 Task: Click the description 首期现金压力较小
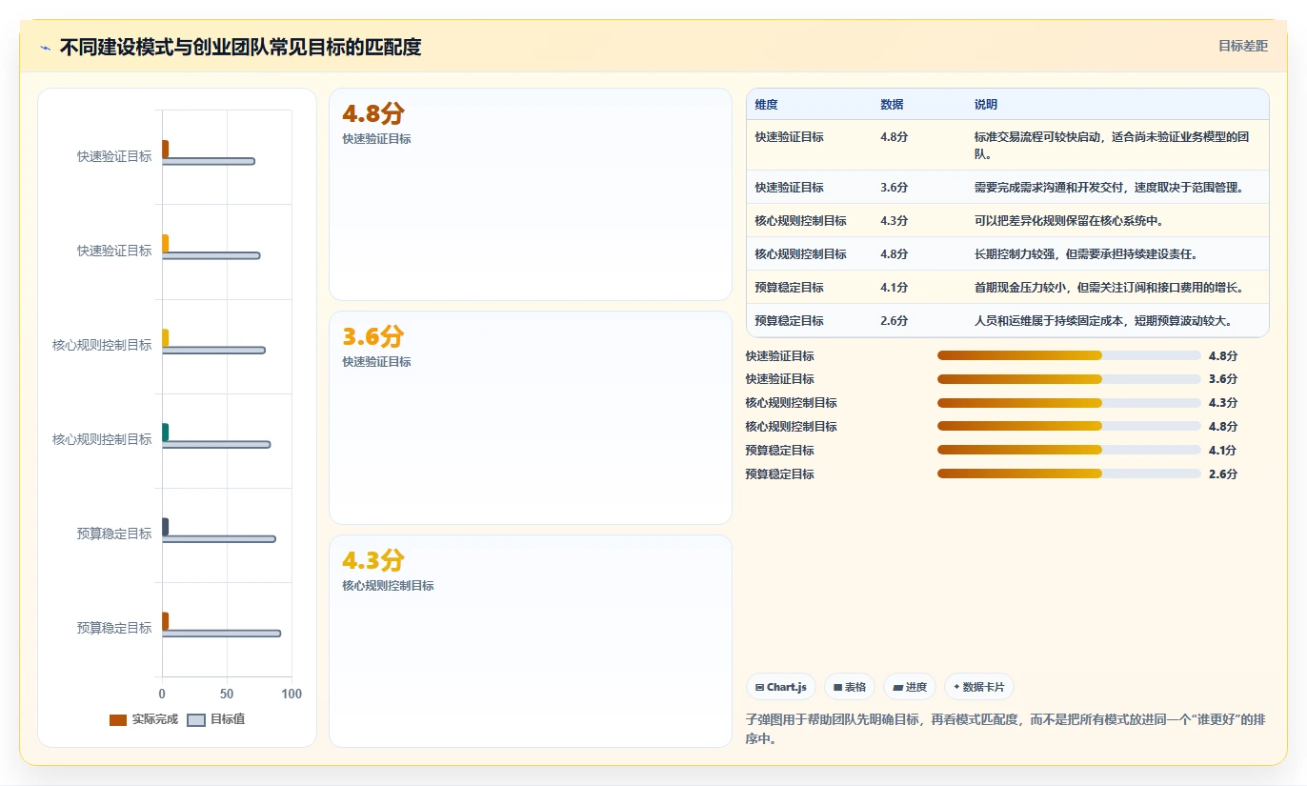[x=1108, y=288]
